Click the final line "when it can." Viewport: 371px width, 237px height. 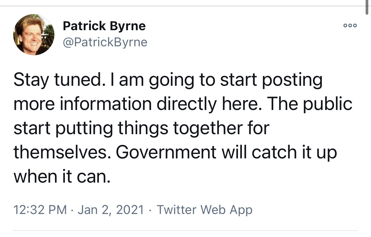[x=62, y=176]
